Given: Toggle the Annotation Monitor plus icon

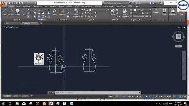Looking at the screenshot, I should click(170, 96).
